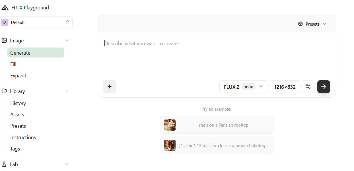This screenshot has height=171, width=354.
Task: Open History in the sidebar
Action: tap(18, 103)
